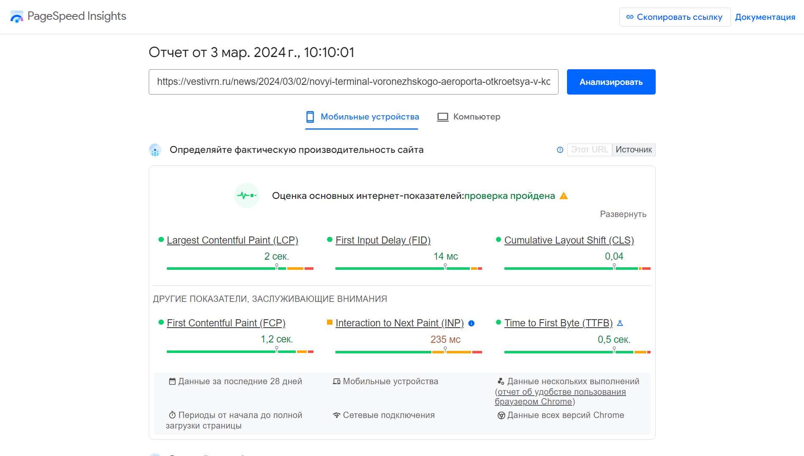Click the laptop icon beside Компьютер

coord(443,117)
